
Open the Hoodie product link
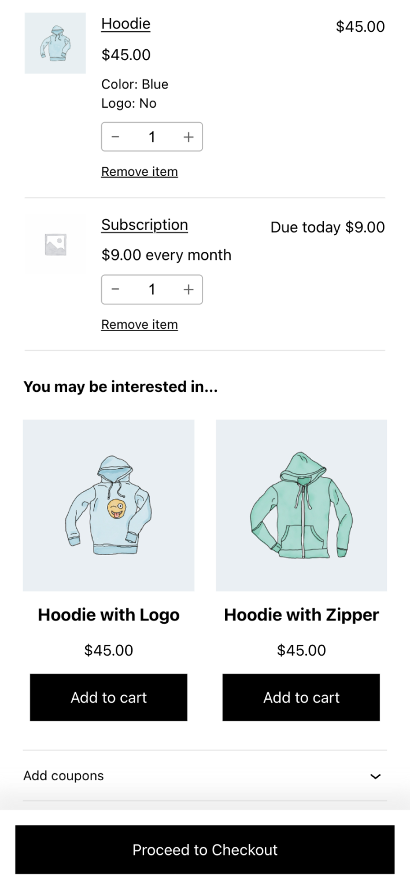coord(125,24)
